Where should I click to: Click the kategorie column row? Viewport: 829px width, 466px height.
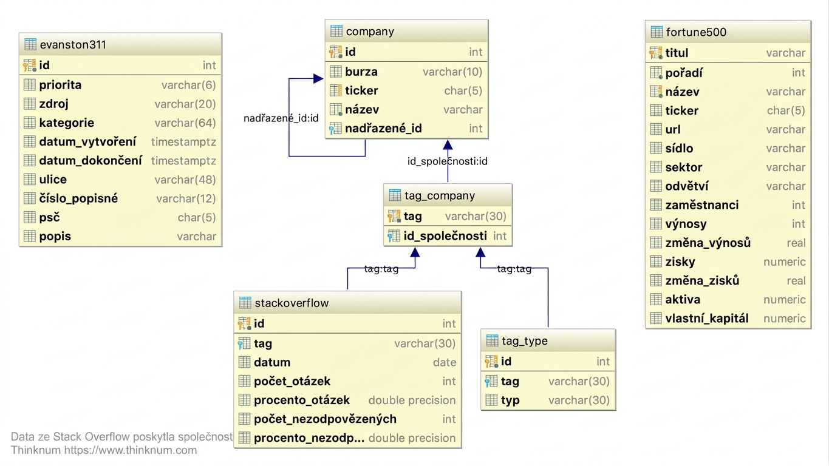(120, 123)
